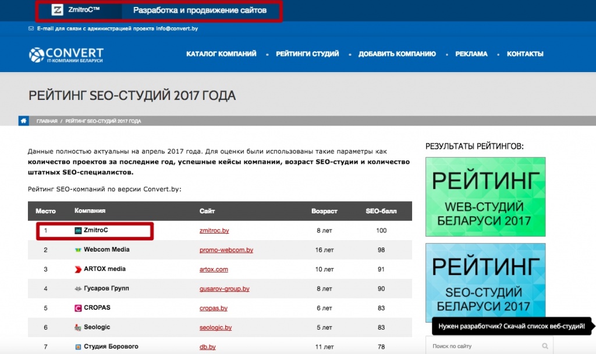Visit the seologic.by link
The image size is (596, 354).
coord(215,327)
